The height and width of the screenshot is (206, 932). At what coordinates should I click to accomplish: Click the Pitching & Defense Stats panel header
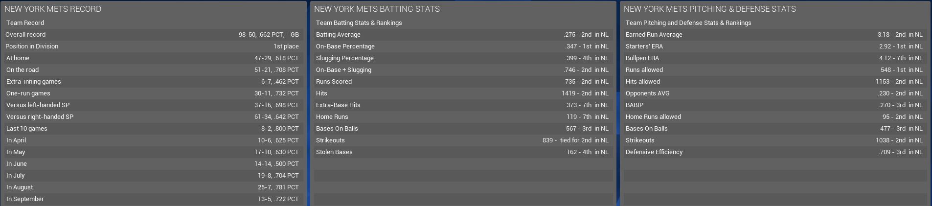(709, 9)
